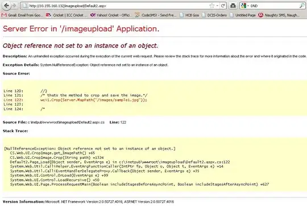Image resolution: width=307 pixels, height=206 pixels.
Task: Click the forward navigation arrow
Action: [14, 6]
